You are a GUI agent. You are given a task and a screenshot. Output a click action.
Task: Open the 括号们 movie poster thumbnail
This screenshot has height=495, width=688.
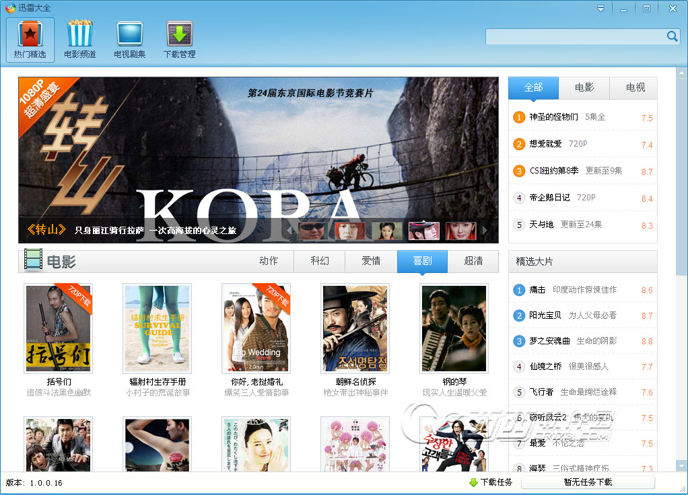58,328
